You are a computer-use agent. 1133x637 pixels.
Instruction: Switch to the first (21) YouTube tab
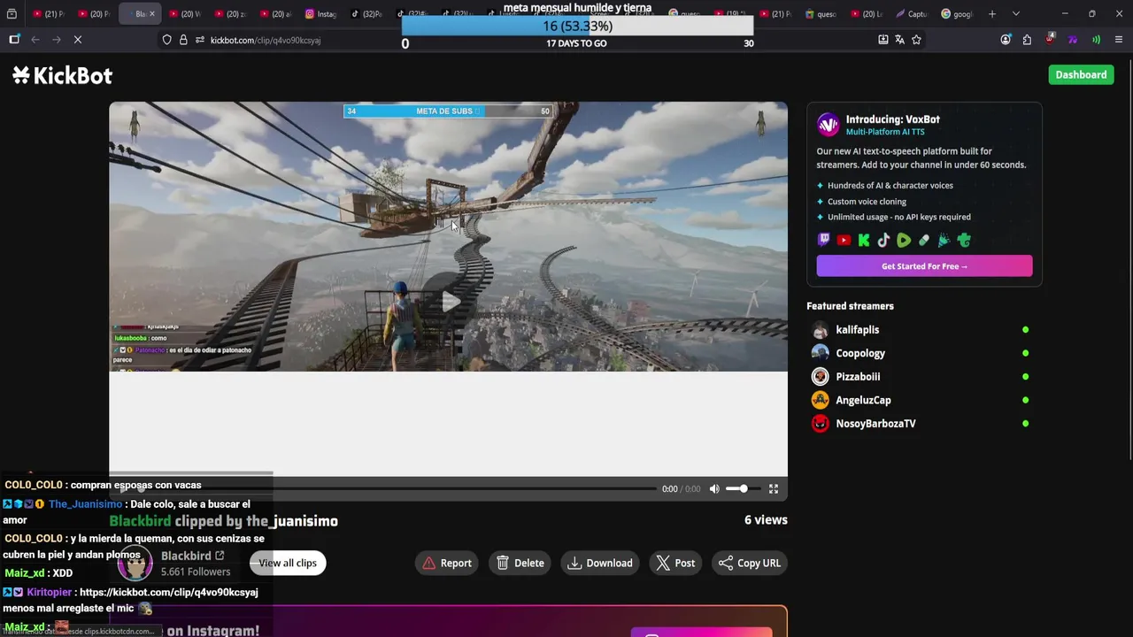(x=48, y=14)
